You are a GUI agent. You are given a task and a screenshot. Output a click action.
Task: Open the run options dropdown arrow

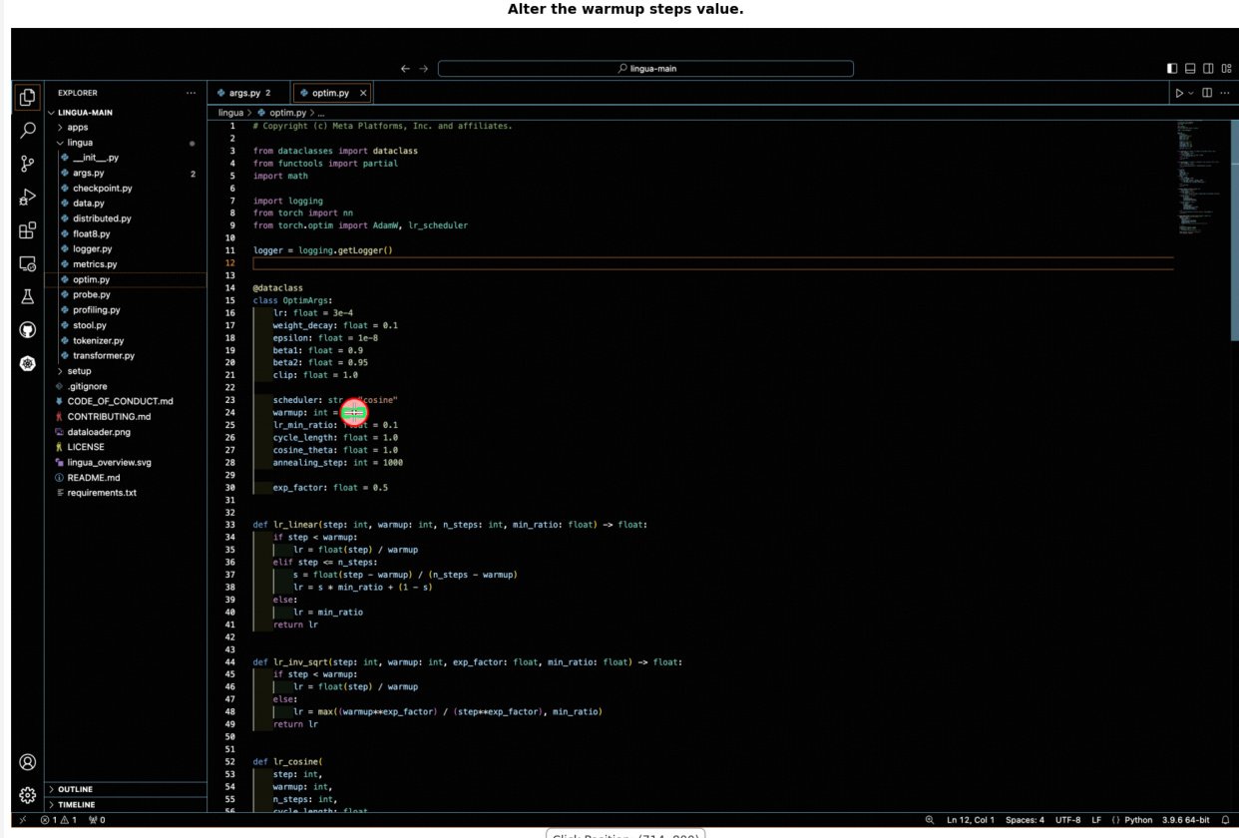pos(1191,94)
